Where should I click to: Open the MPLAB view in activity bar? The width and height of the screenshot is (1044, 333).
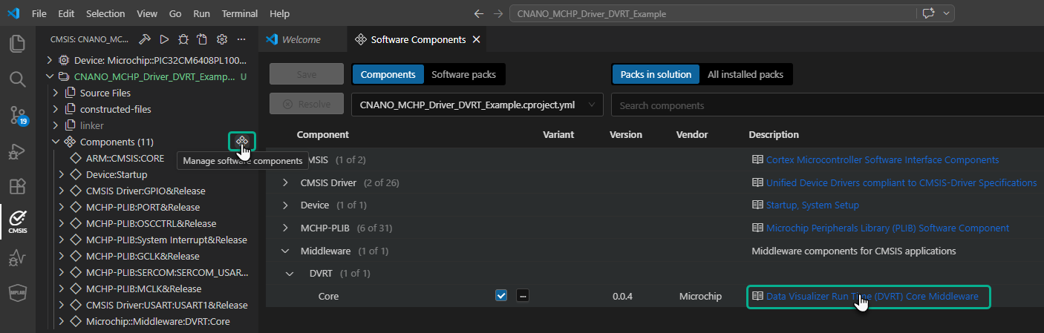click(x=17, y=294)
